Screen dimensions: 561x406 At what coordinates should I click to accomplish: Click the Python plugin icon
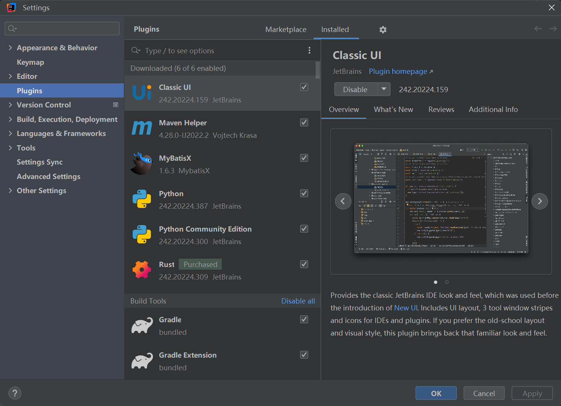tap(141, 199)
